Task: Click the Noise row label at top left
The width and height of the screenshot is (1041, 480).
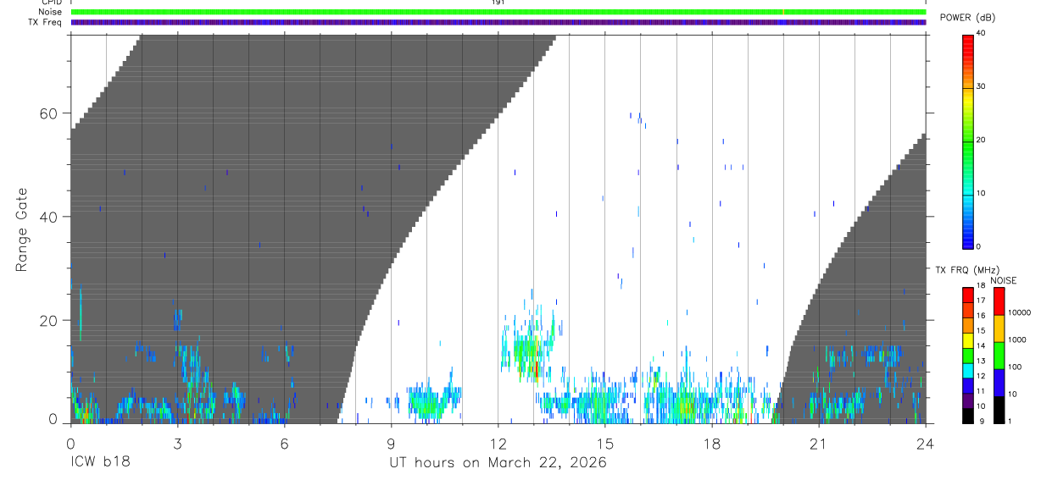Action: coord(51,12)
